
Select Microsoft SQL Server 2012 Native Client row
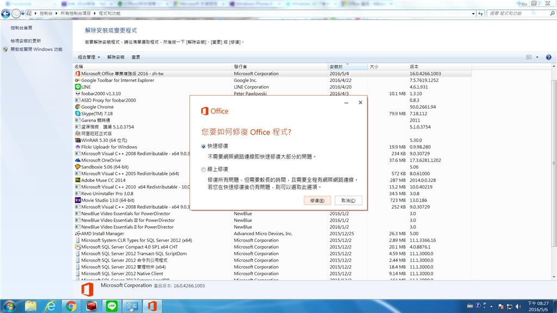[x=273, y=274]
